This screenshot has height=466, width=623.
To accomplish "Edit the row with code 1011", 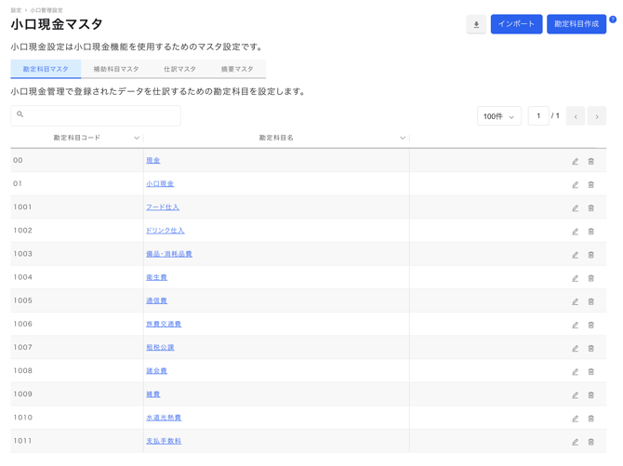I will tap(575, 442).
